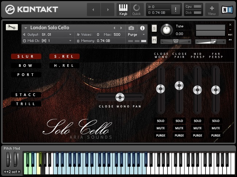Shift keyboard octave up arrow

19,172
